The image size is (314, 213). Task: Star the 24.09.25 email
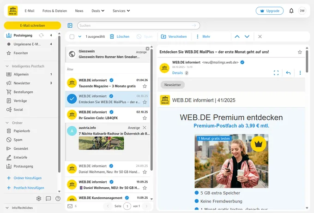[145, 172]
